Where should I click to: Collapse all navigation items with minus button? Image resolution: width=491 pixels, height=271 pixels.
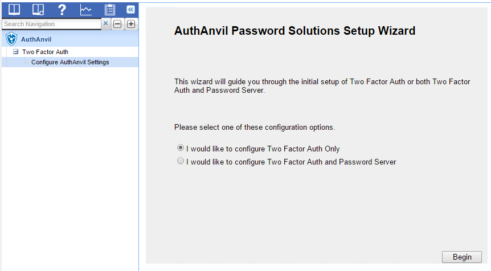117,24
